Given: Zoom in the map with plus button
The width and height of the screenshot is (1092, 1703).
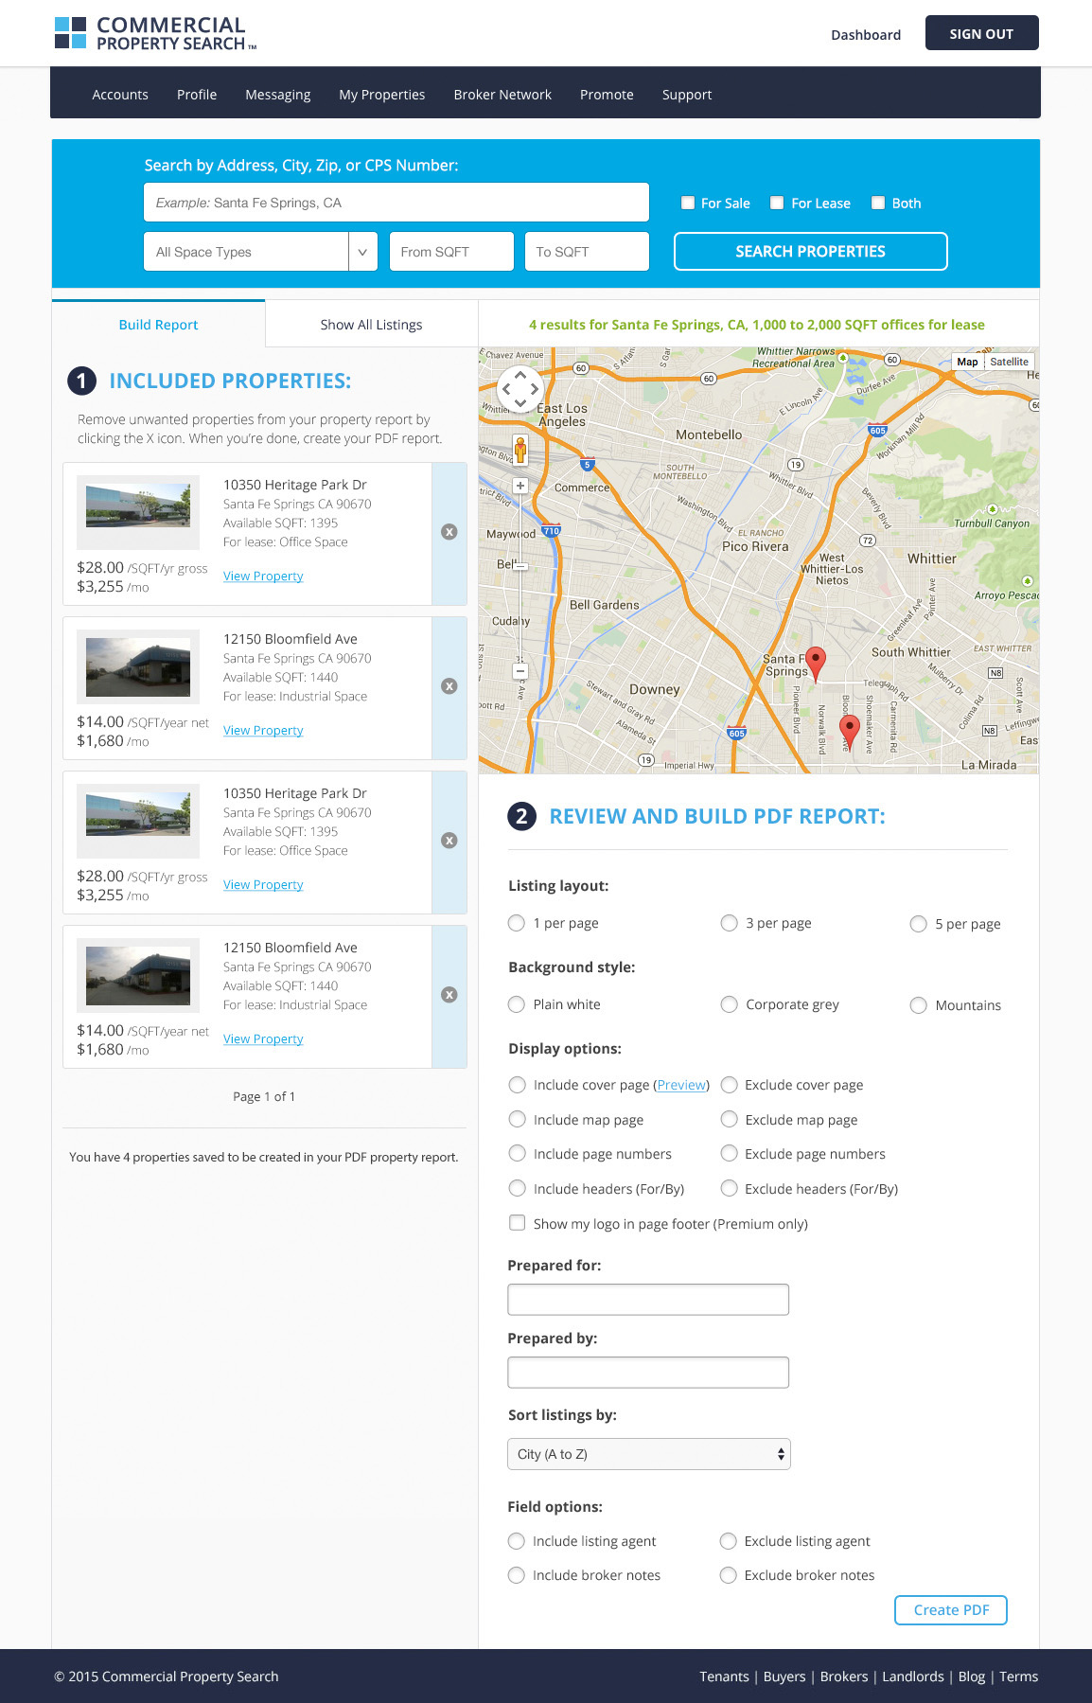Looking at the screenshot, I should [520, 486].
